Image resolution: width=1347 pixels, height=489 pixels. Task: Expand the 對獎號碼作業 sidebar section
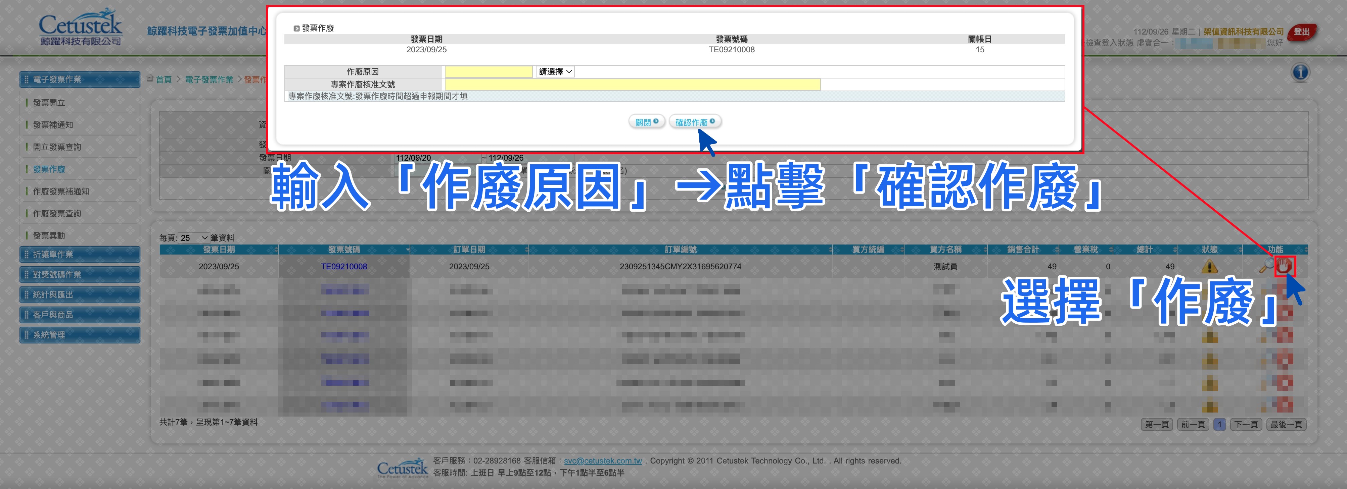(80, 274)
